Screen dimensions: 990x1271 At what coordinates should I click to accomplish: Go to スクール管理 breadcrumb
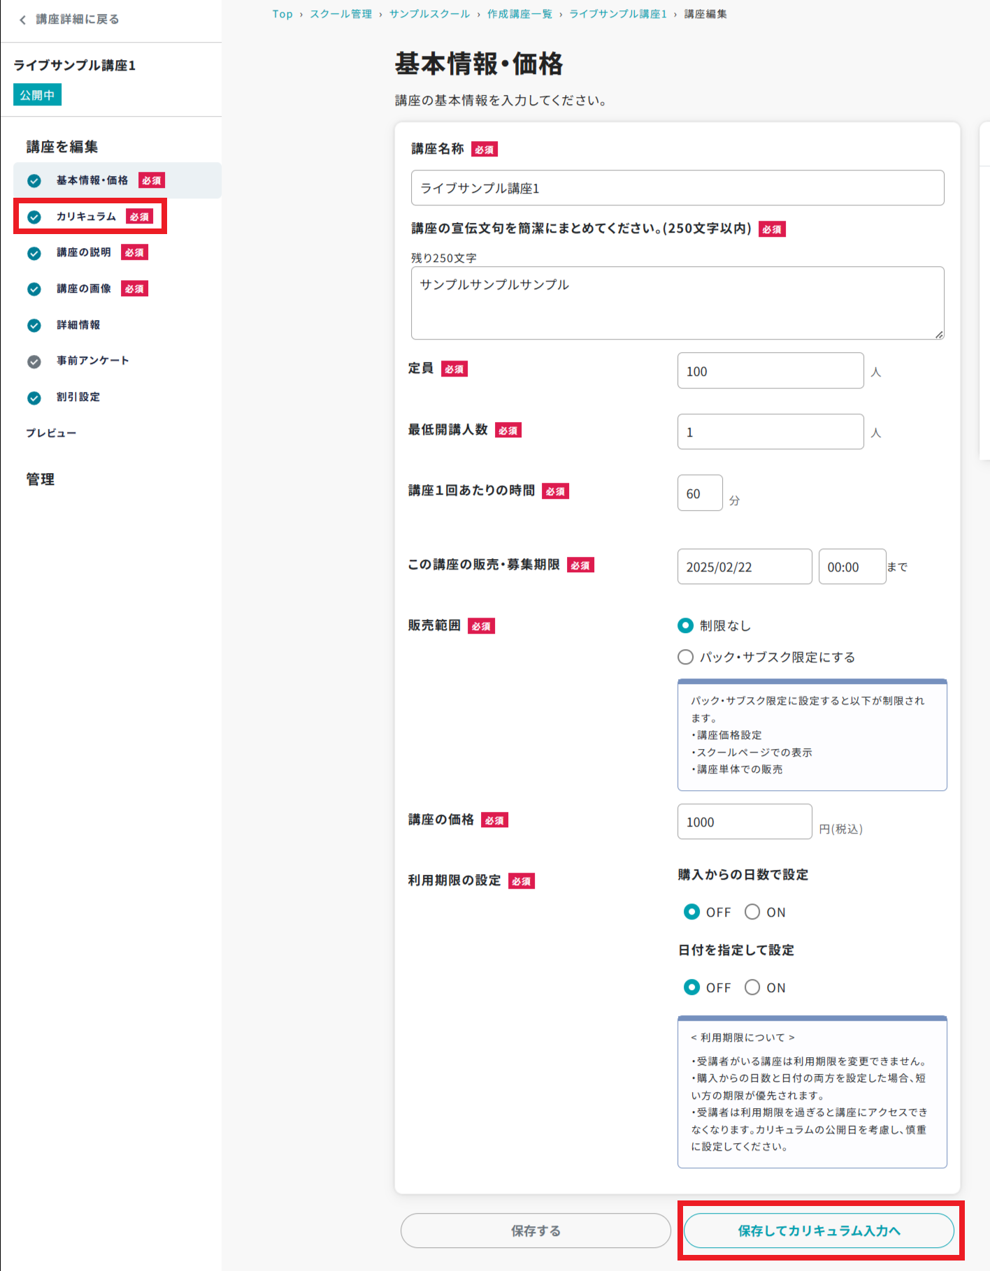click(x=340, y=14)
